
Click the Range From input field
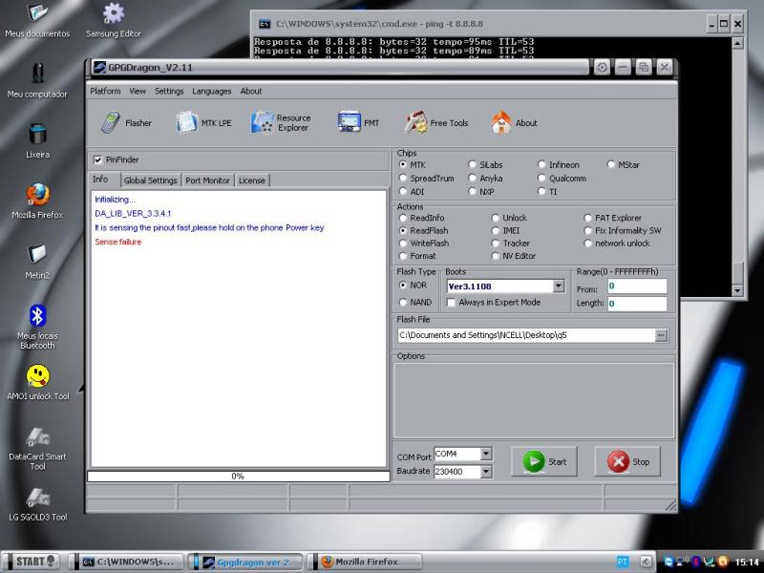637,286
